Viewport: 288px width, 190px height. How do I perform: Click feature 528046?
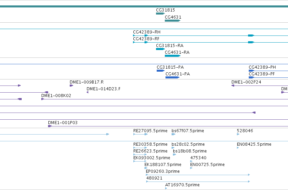pyautogui.click(x=245, y=131)
